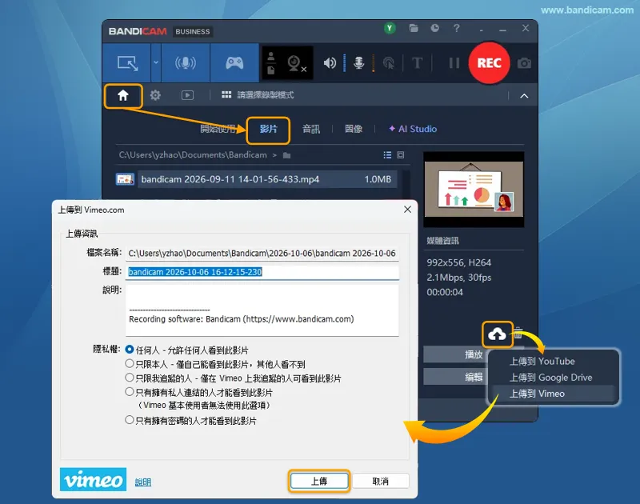This screenshot has width=640, height=504.
Task: Capture a screenshot with the camera icon
Action: [524, 63]
